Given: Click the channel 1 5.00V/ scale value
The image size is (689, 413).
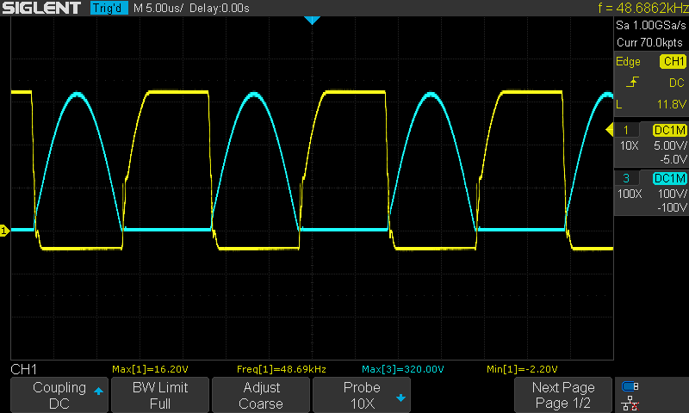Looking at the screenshot, I should tap(670, 145).
